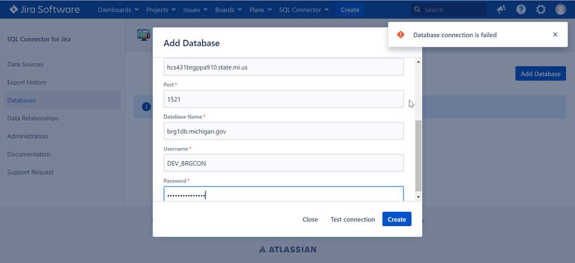This screenshot has width=575, height=263.
Task: Click the Add Database button on page
Action: click(x=540, y=74)
